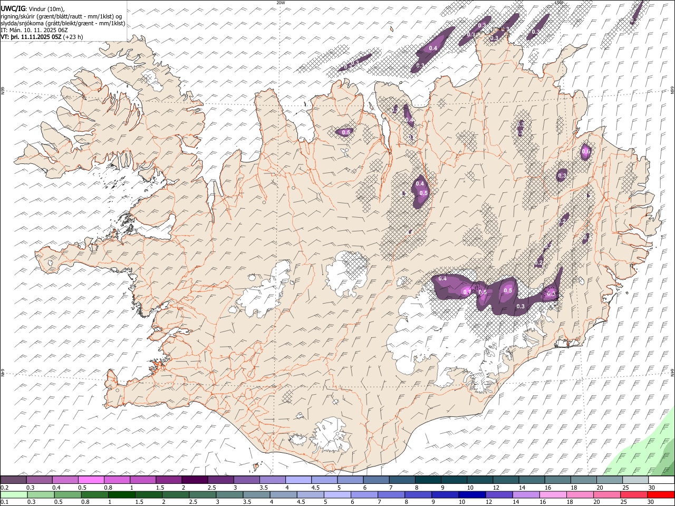Pick the crimson rain swatch between 25 and 30
The width and height of the screenshot is (675, 506).
click(x=634, y=494)
